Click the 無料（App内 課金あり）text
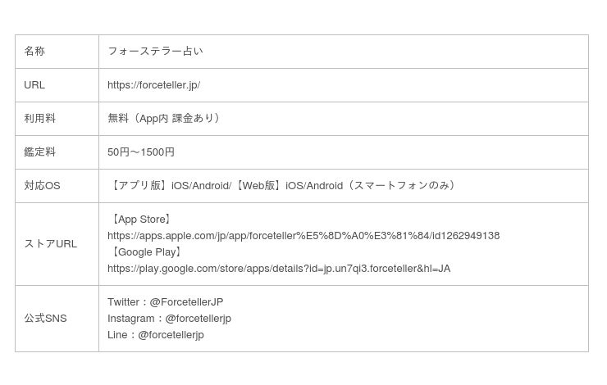This screenshot has width=607, height=385. point(163,119)
